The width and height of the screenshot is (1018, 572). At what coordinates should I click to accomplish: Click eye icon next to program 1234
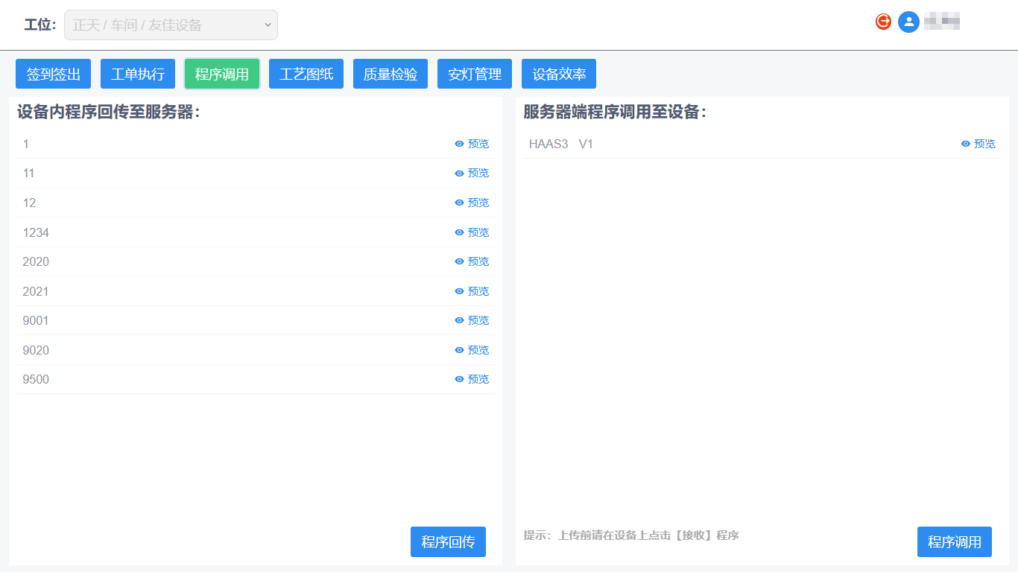459,232
